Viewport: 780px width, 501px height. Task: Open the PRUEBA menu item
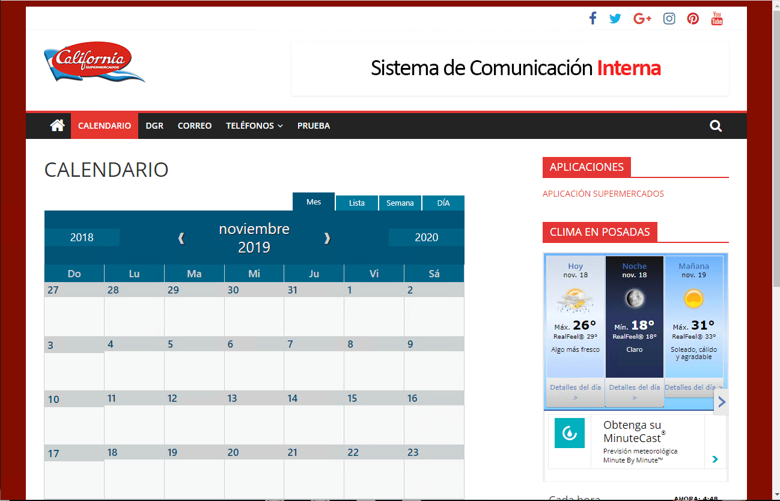pyautogui.click(x=314, y=126)
